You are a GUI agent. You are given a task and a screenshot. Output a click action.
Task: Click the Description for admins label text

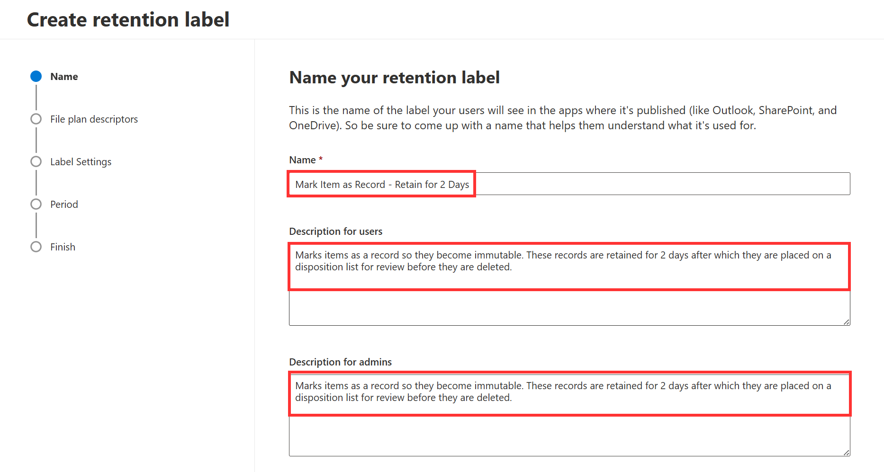tap(340, 362)
